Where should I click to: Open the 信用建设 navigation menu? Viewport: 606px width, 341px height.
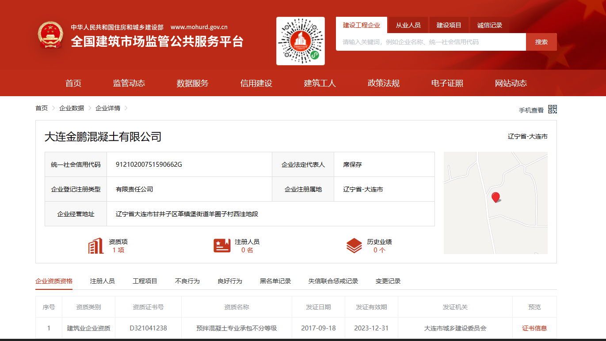(256, 83)
